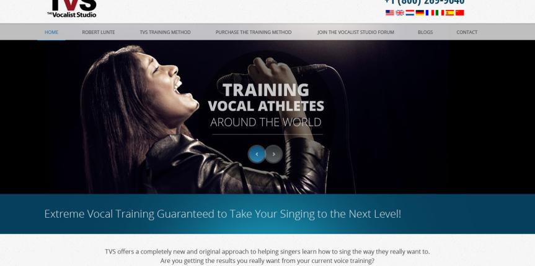Advance slider with right arrow button
This screenshot has height=266, width=535.
tap(273, 154)
